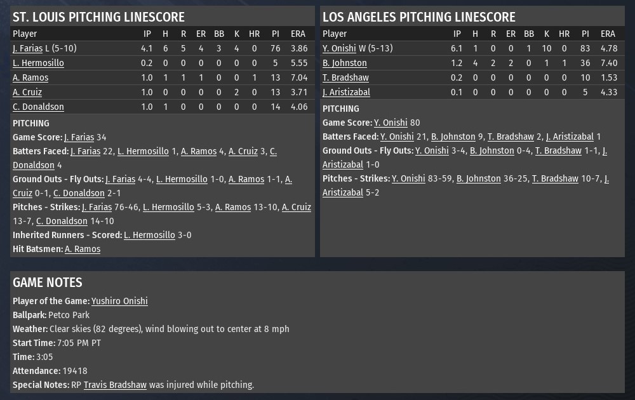This screenshot has height=400, width=635.
Task: Click L. Hermosillo in Inherited Runners line
Action: click(149, 235)
